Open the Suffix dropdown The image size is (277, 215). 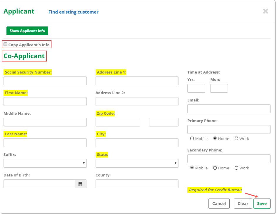point(45,163)
